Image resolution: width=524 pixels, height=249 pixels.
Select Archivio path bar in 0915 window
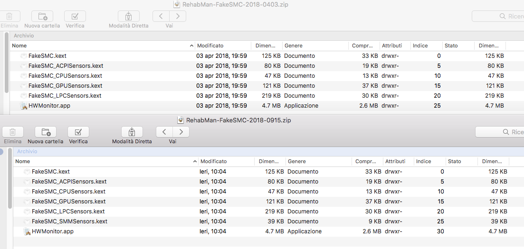point(269,152)
